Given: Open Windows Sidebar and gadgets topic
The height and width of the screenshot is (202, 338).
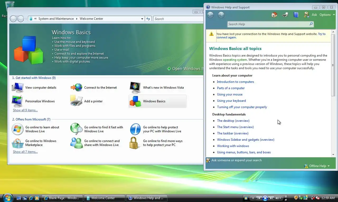Looking at the screenshot, I should click(x=246, y=140).
